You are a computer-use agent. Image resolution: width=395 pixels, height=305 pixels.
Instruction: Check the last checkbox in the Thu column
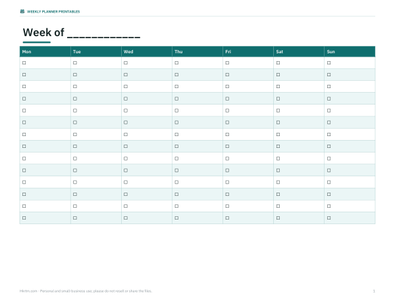click(x=176, y=218)
